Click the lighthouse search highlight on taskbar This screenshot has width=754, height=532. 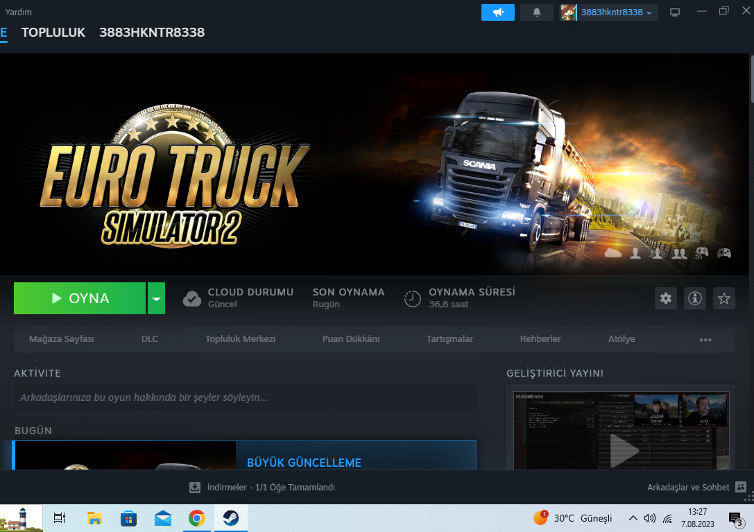22,519
